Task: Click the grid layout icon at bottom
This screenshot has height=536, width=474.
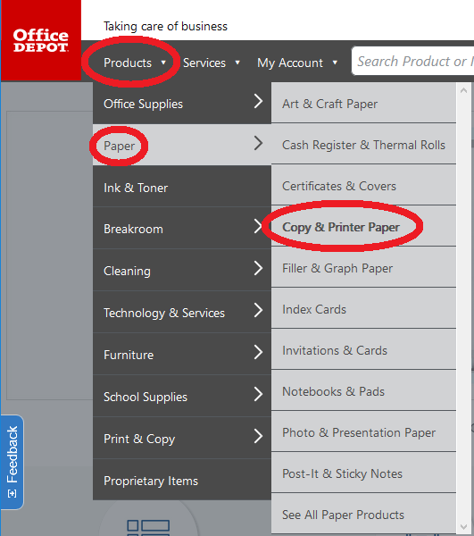Action: (148, 527)
